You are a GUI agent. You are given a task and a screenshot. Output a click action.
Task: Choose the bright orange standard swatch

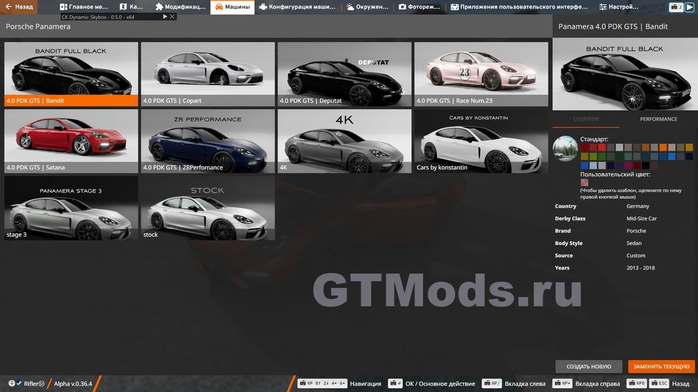pos(663,147)
